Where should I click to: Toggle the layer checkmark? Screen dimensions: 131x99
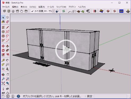(32, 11)
